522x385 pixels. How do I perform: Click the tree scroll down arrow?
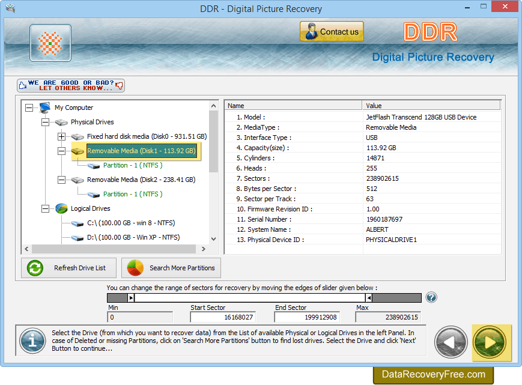(214, 239)
